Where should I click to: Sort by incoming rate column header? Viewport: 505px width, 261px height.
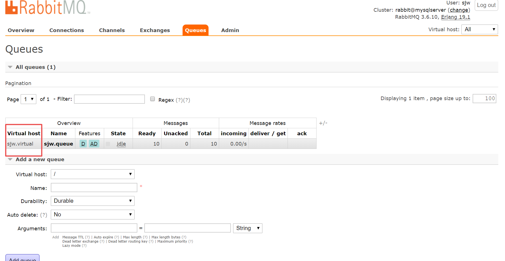(234, 134)
